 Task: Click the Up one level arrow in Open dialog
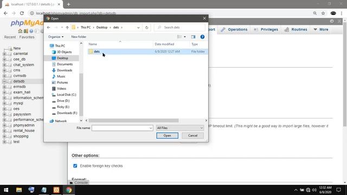[x=67, y=28]
